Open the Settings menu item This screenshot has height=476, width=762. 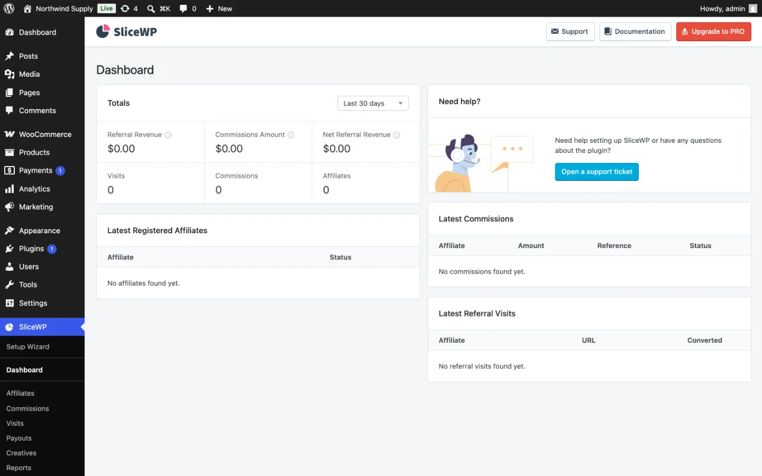[x=42, y=303]
